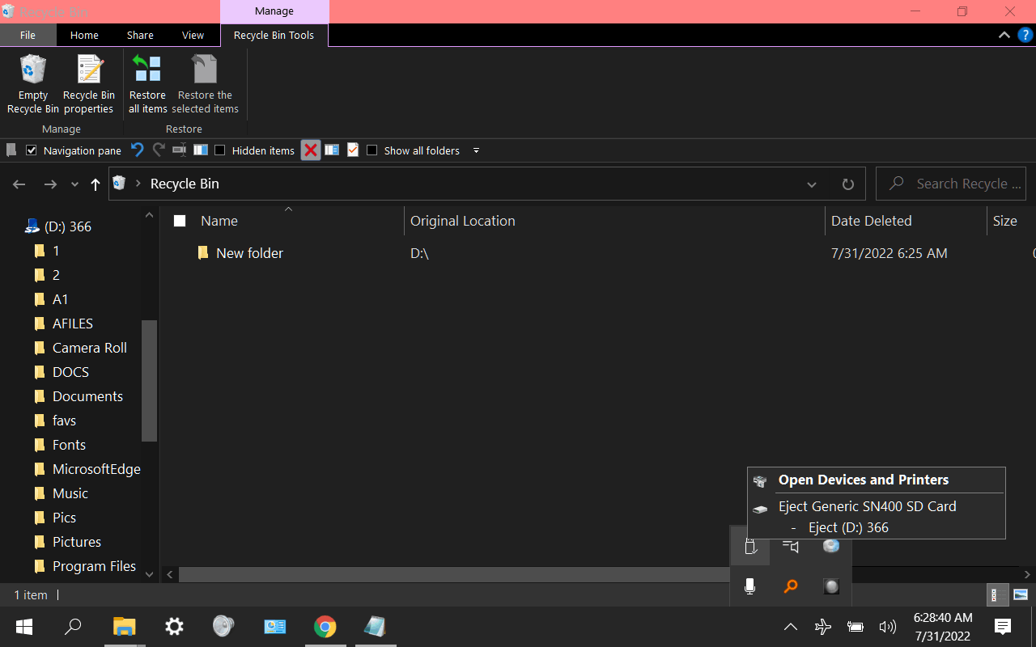Viewport: 1036px width, 647px height.
Task: Expand the address bar history dropdown
Action: click(x=812, y=184)
